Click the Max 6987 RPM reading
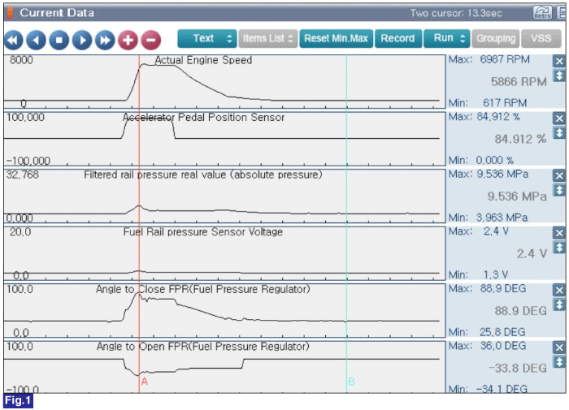The height and width of the screenshot is (410, 569). coord(489,59)
